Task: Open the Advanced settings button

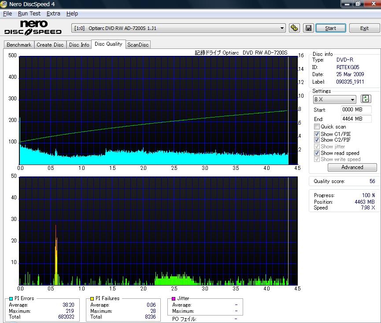Action: pyautogui.click(x=352, y=167)
